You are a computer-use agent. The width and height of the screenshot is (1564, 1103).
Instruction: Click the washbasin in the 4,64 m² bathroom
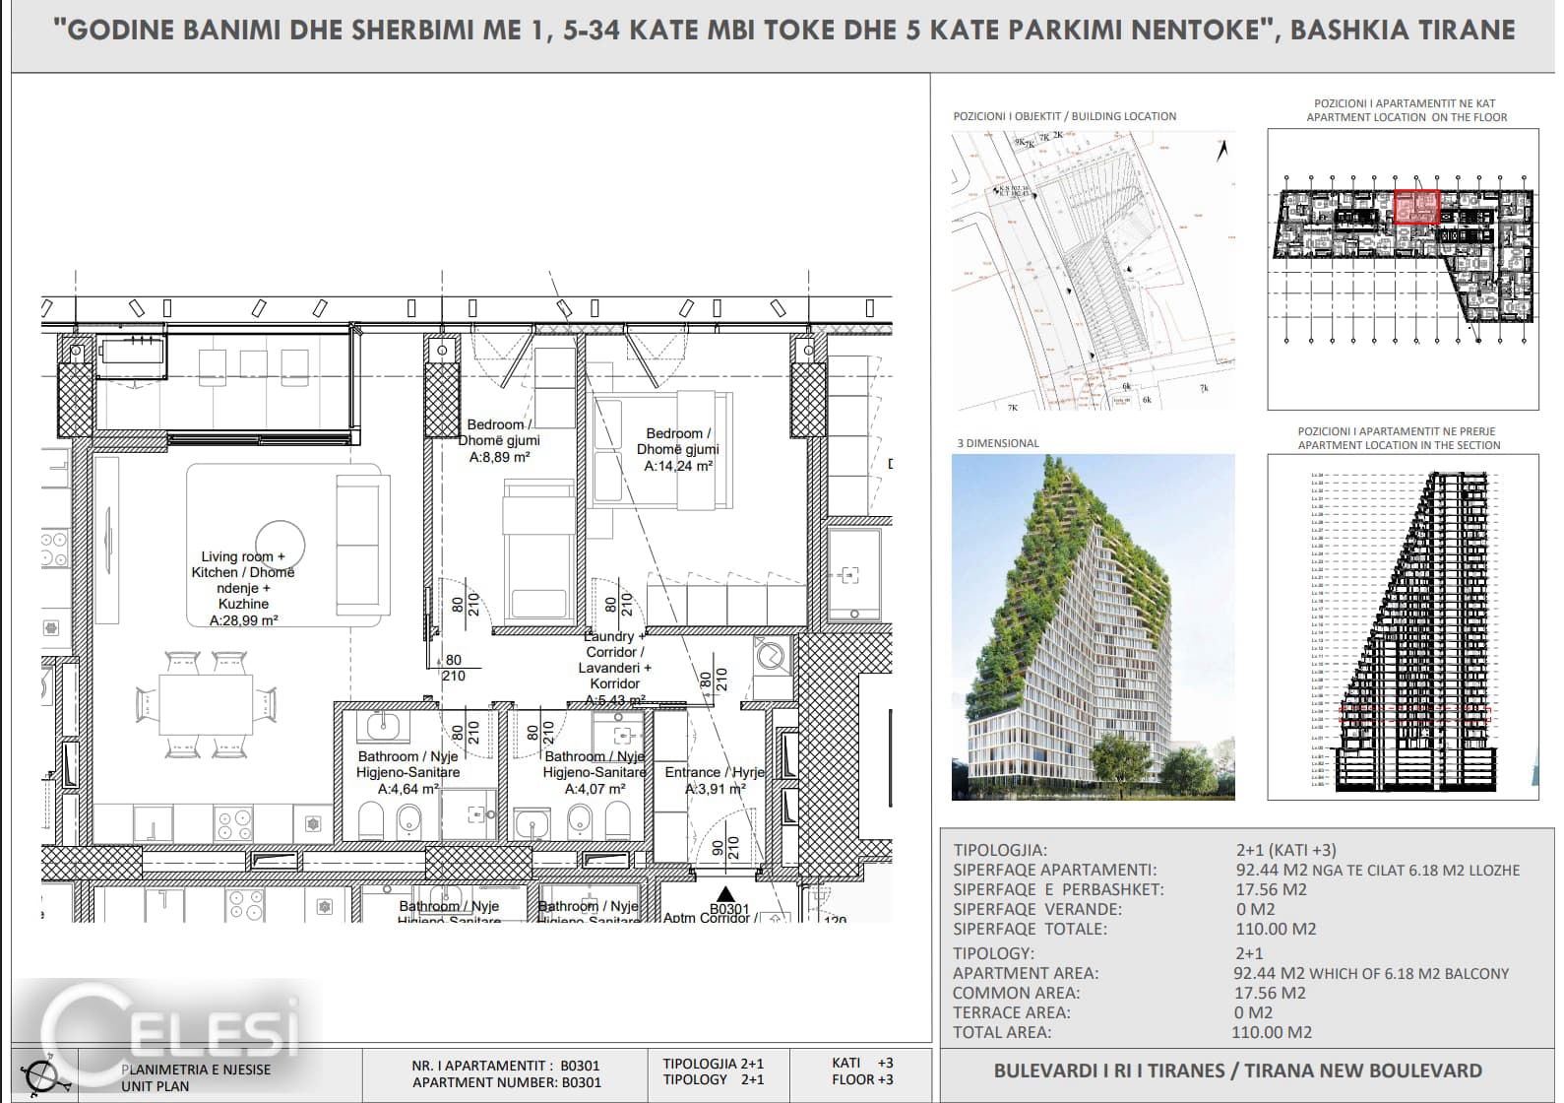point(383,727)
